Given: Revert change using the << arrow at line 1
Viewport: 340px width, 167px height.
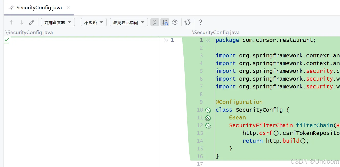Looking at the screenshot, I should coord(208,40).
